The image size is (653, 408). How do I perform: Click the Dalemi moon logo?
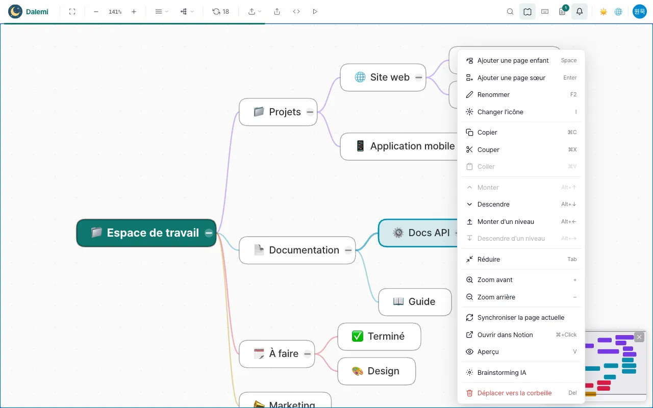coord(15,11)
